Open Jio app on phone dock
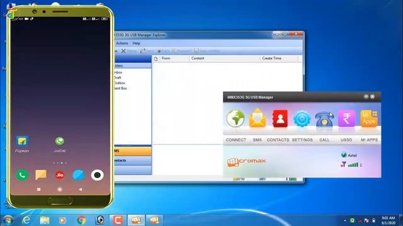The image size is (403, 226). [x=60, y=175]
